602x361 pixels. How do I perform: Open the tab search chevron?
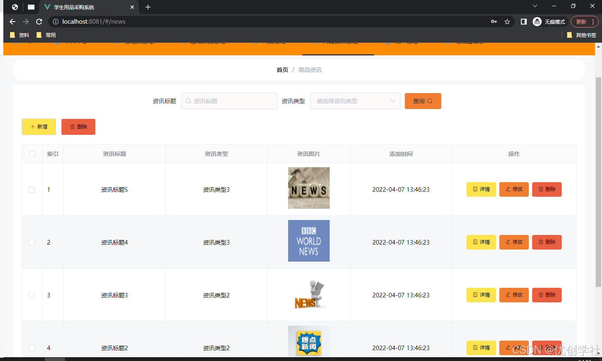click(x=535, y=6)
